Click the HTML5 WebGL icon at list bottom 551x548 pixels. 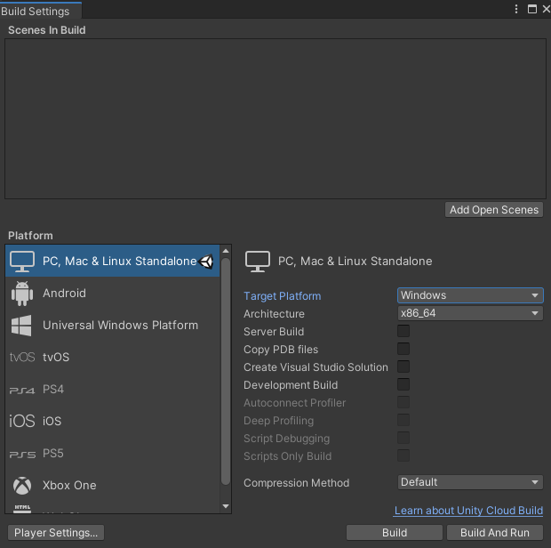pos(22,509)
